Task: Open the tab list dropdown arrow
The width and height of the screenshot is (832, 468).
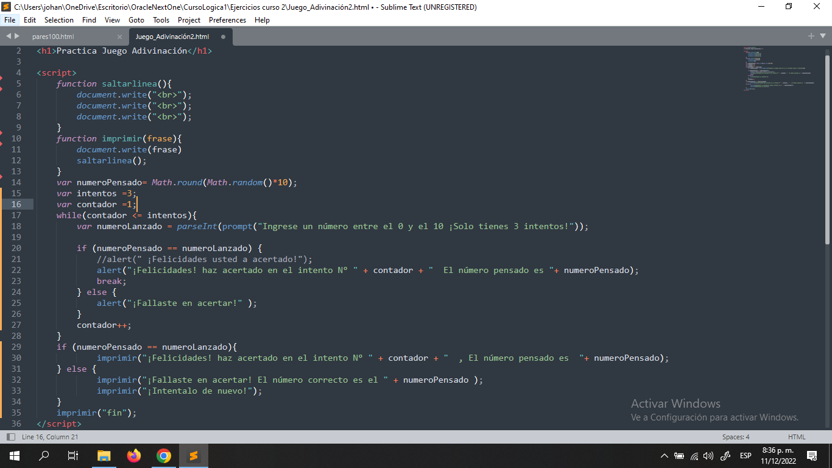Action: coord(822,37)
